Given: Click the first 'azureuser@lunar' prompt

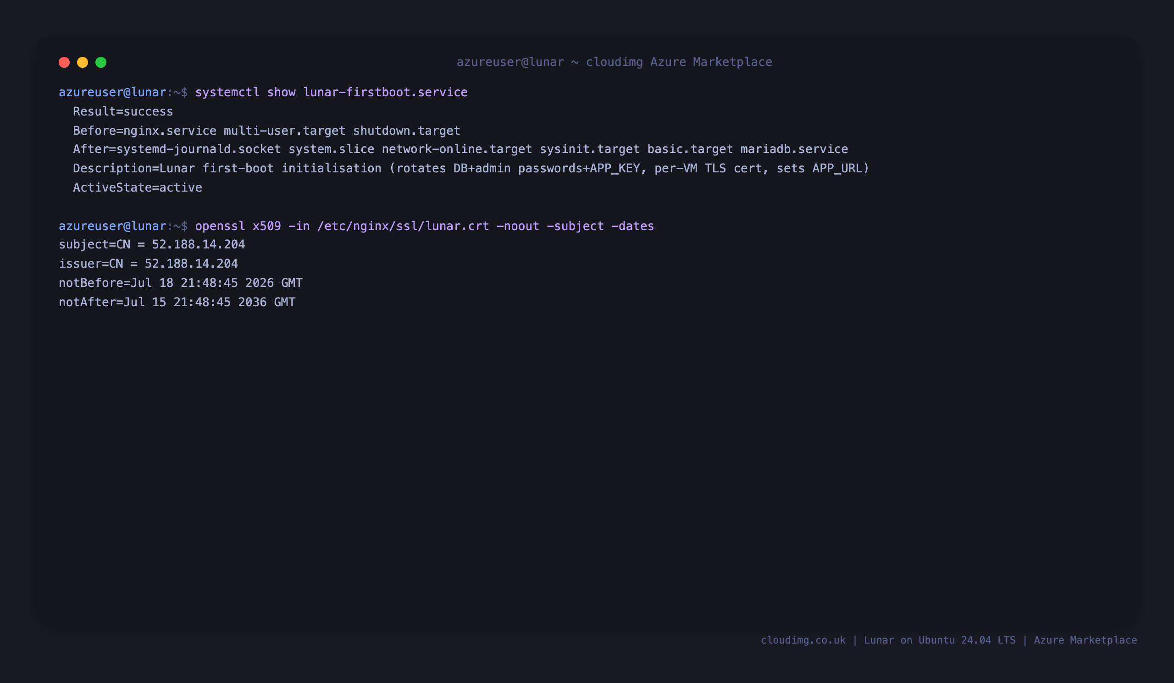Looking at the screenshot, I should pos(112,92).
